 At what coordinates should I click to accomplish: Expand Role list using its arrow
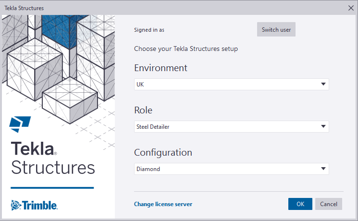[323, 126]
